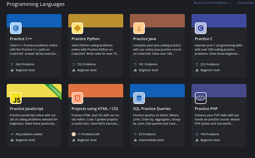Image resolution: width=255 pixels, height=158 pixels.
Task: Click the '199 Problems' text
Action: (210, 134)
